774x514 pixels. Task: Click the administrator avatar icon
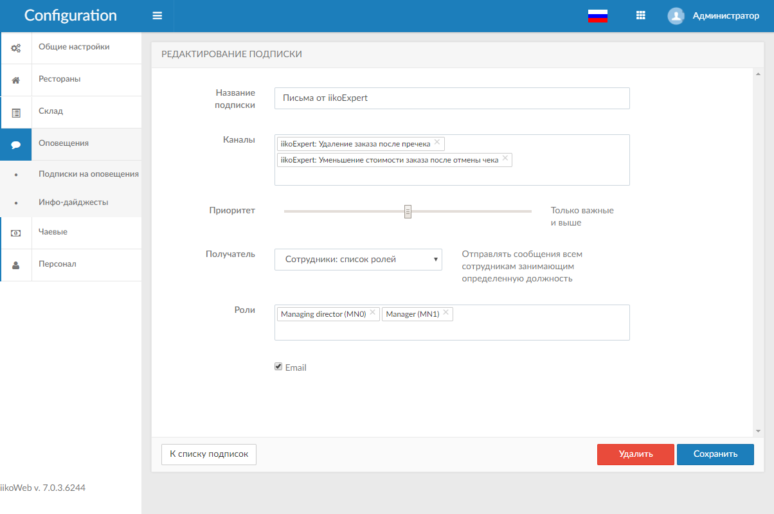click(x=676, y=16)
